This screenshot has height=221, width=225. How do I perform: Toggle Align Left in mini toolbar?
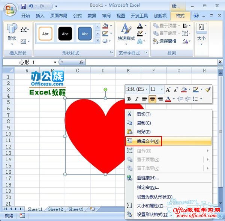click(x=144, y=99)
